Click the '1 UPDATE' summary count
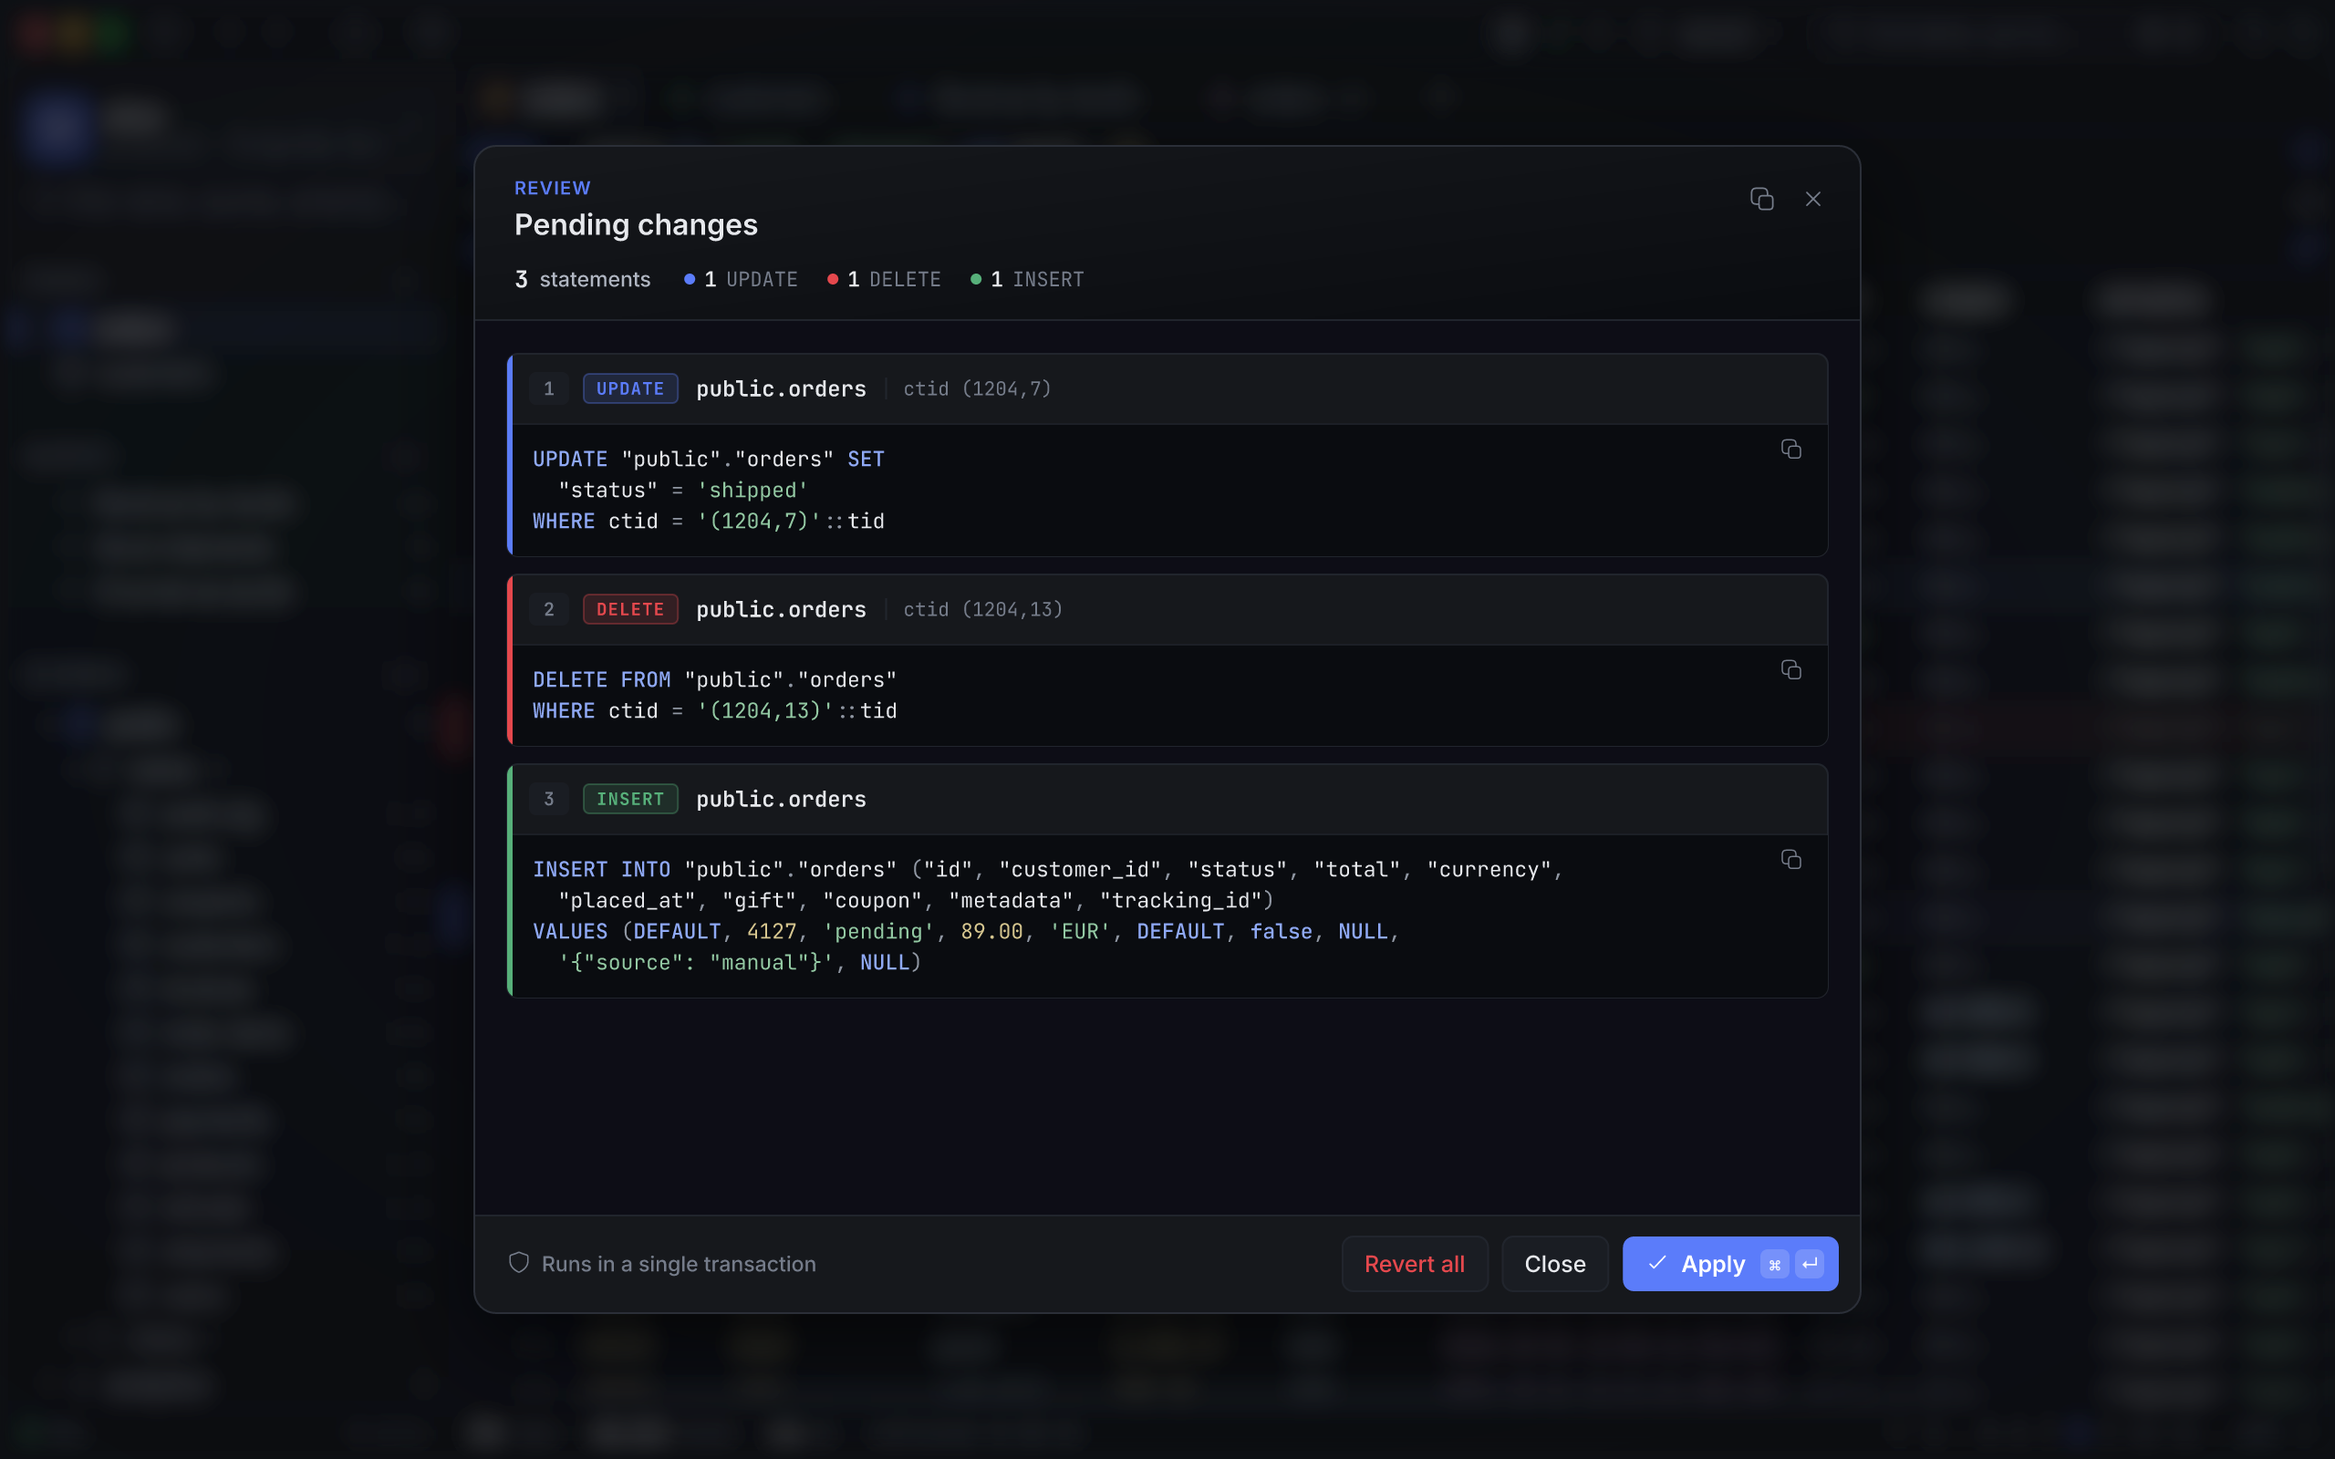Image resolution: width=2335 pixels, height=1459 pixels. [741, 280]
